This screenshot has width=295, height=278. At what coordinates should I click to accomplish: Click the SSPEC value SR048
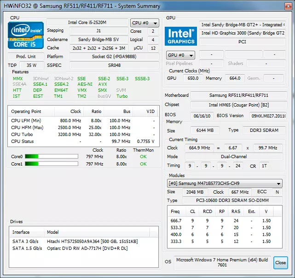(x=114, y=65)
